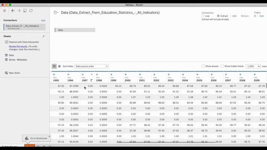Click New Union in the left pane
This screenshot has height=150, width=267.
tap(15, 73)
